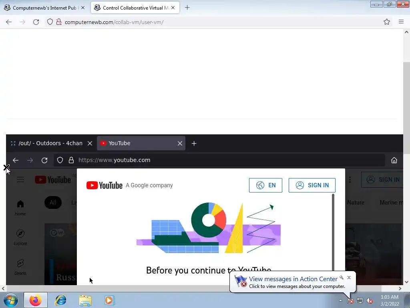Switch to the /out/ - Outdoors - 4chan tab

(x=50, y=143)
